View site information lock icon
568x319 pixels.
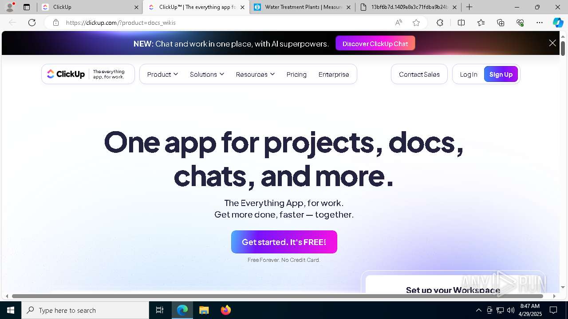tap(56, 23)
